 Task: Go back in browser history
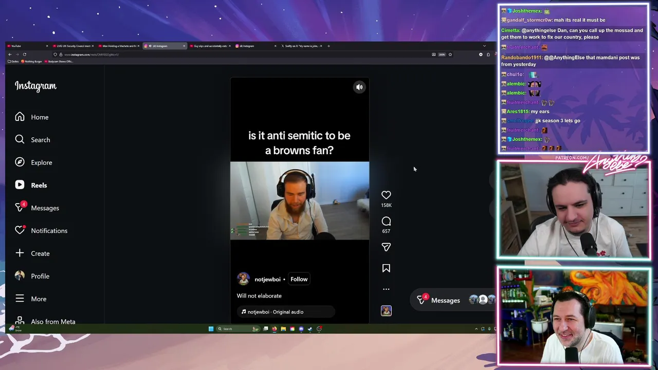10,54
